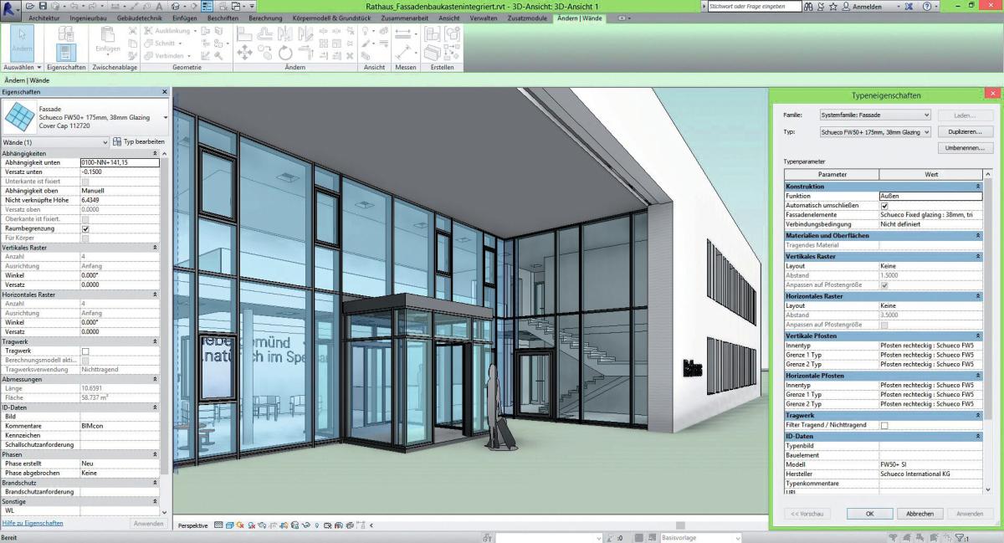This screenshot has height=543, width=1004.
Task: Click the Funktion value field showing Außen
Action: pos(930,196)
